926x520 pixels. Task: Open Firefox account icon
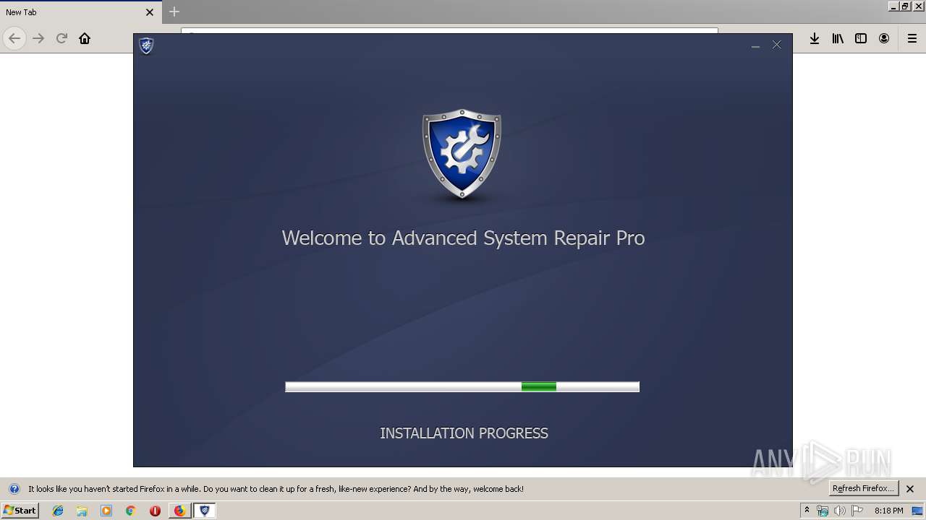(884, 38)
